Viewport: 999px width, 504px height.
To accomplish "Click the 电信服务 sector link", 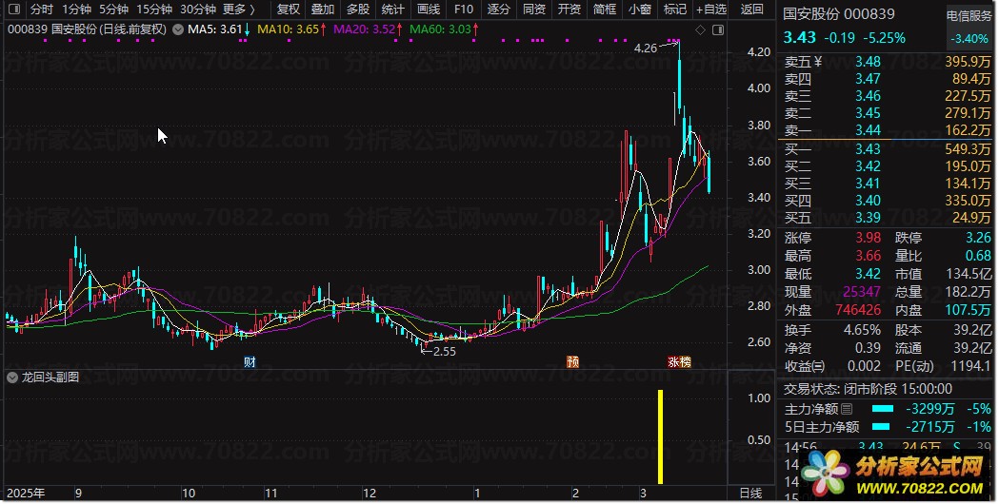I will click(x=969, y=16).
